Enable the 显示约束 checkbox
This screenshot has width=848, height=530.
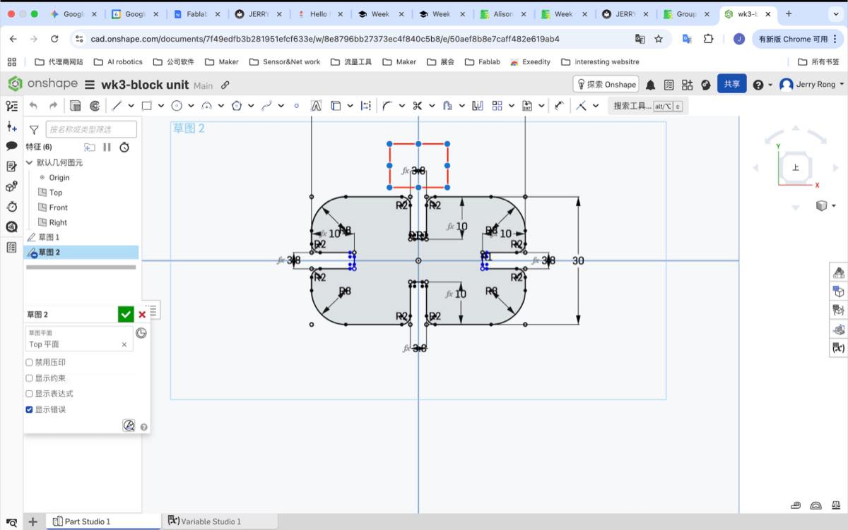coord(29,378)
